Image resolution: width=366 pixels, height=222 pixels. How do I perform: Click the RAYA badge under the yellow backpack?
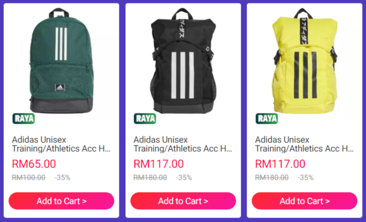pyautogui.click(x=267, y=118)
